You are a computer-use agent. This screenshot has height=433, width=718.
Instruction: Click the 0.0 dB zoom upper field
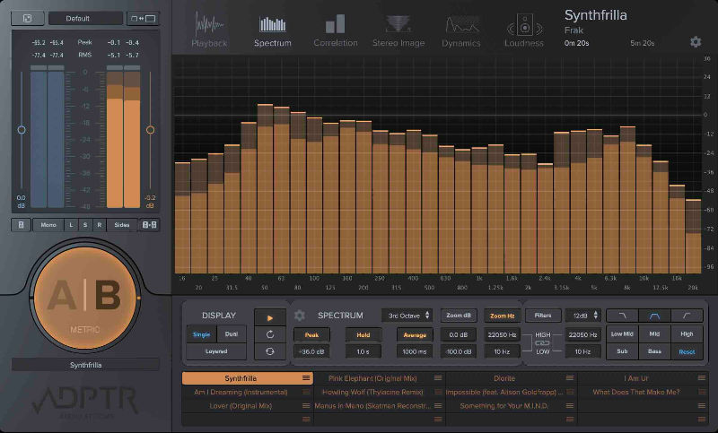click(459, 334)
